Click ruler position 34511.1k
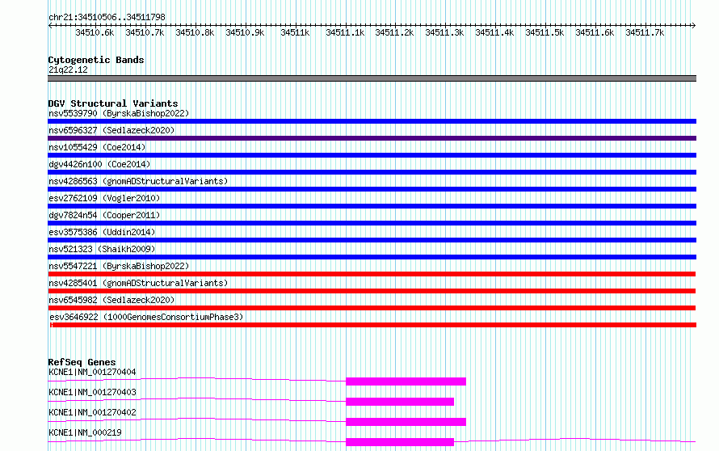719x451 pixels. coord(345,32)
